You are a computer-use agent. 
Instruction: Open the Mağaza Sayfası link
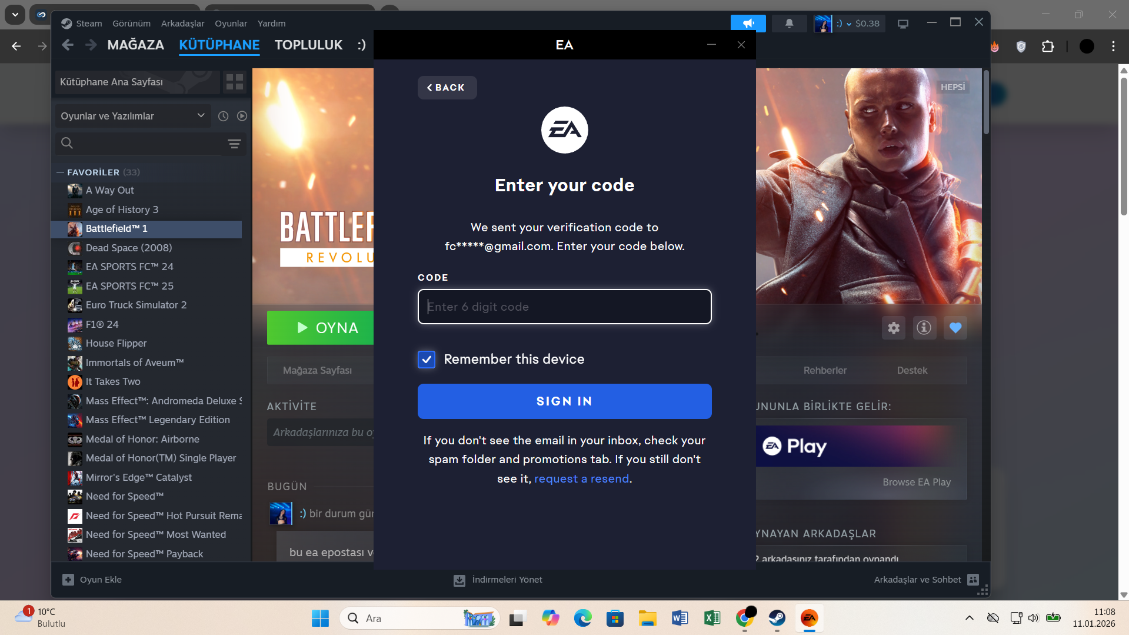coord(317,370)
